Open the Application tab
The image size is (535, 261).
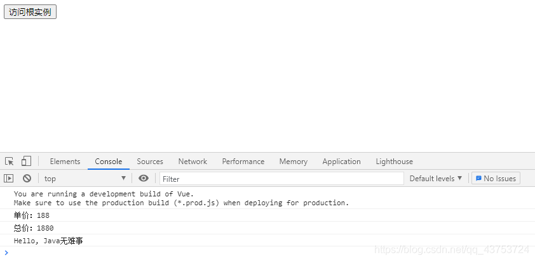click(x=341, y=162)
